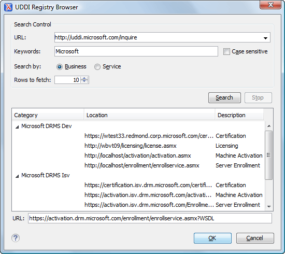The height and width of the screenshot is (254, 285).
Task: Select the localhost/enrollment/enrollservice.asmx row
Action: tap(142, 165)
